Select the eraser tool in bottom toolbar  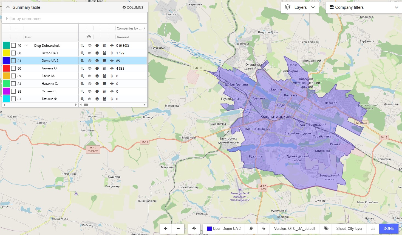(264, 229)
